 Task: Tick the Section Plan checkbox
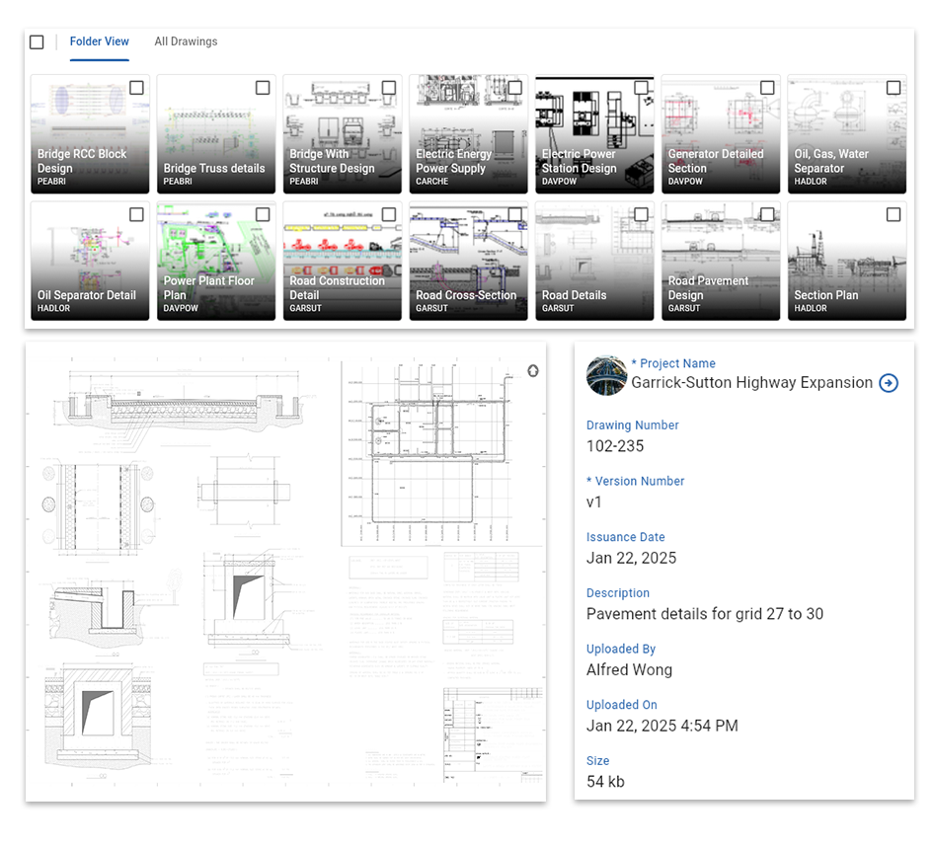[894, 213]
